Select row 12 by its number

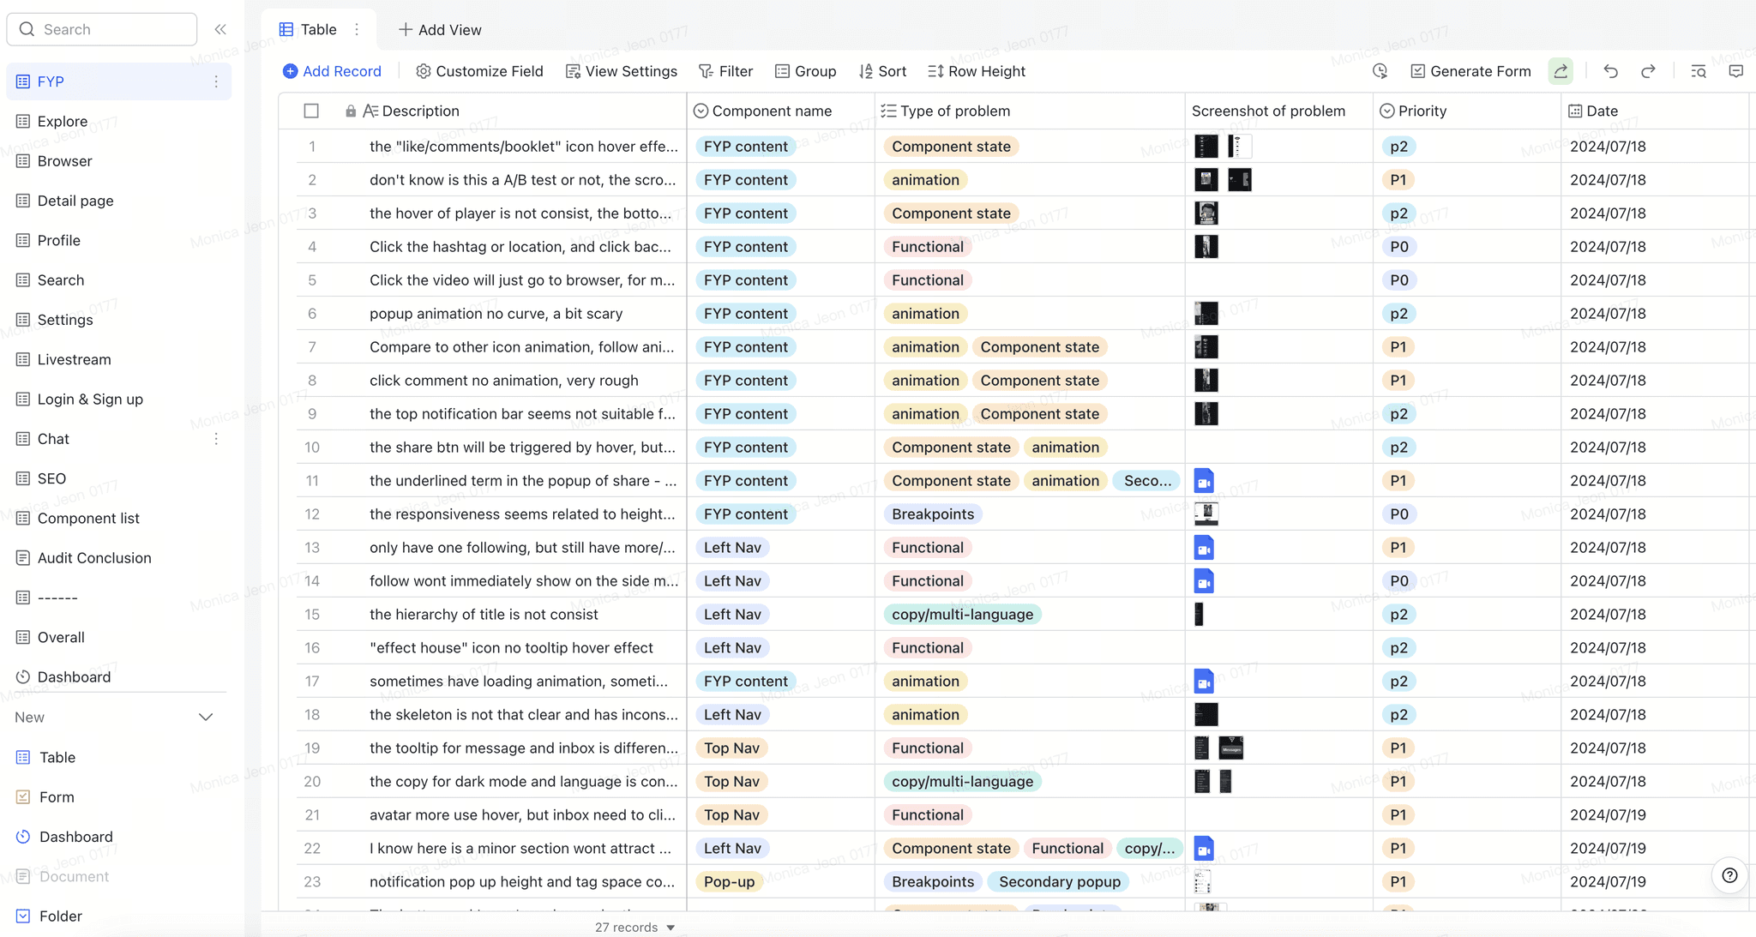(x=312, y=514)
